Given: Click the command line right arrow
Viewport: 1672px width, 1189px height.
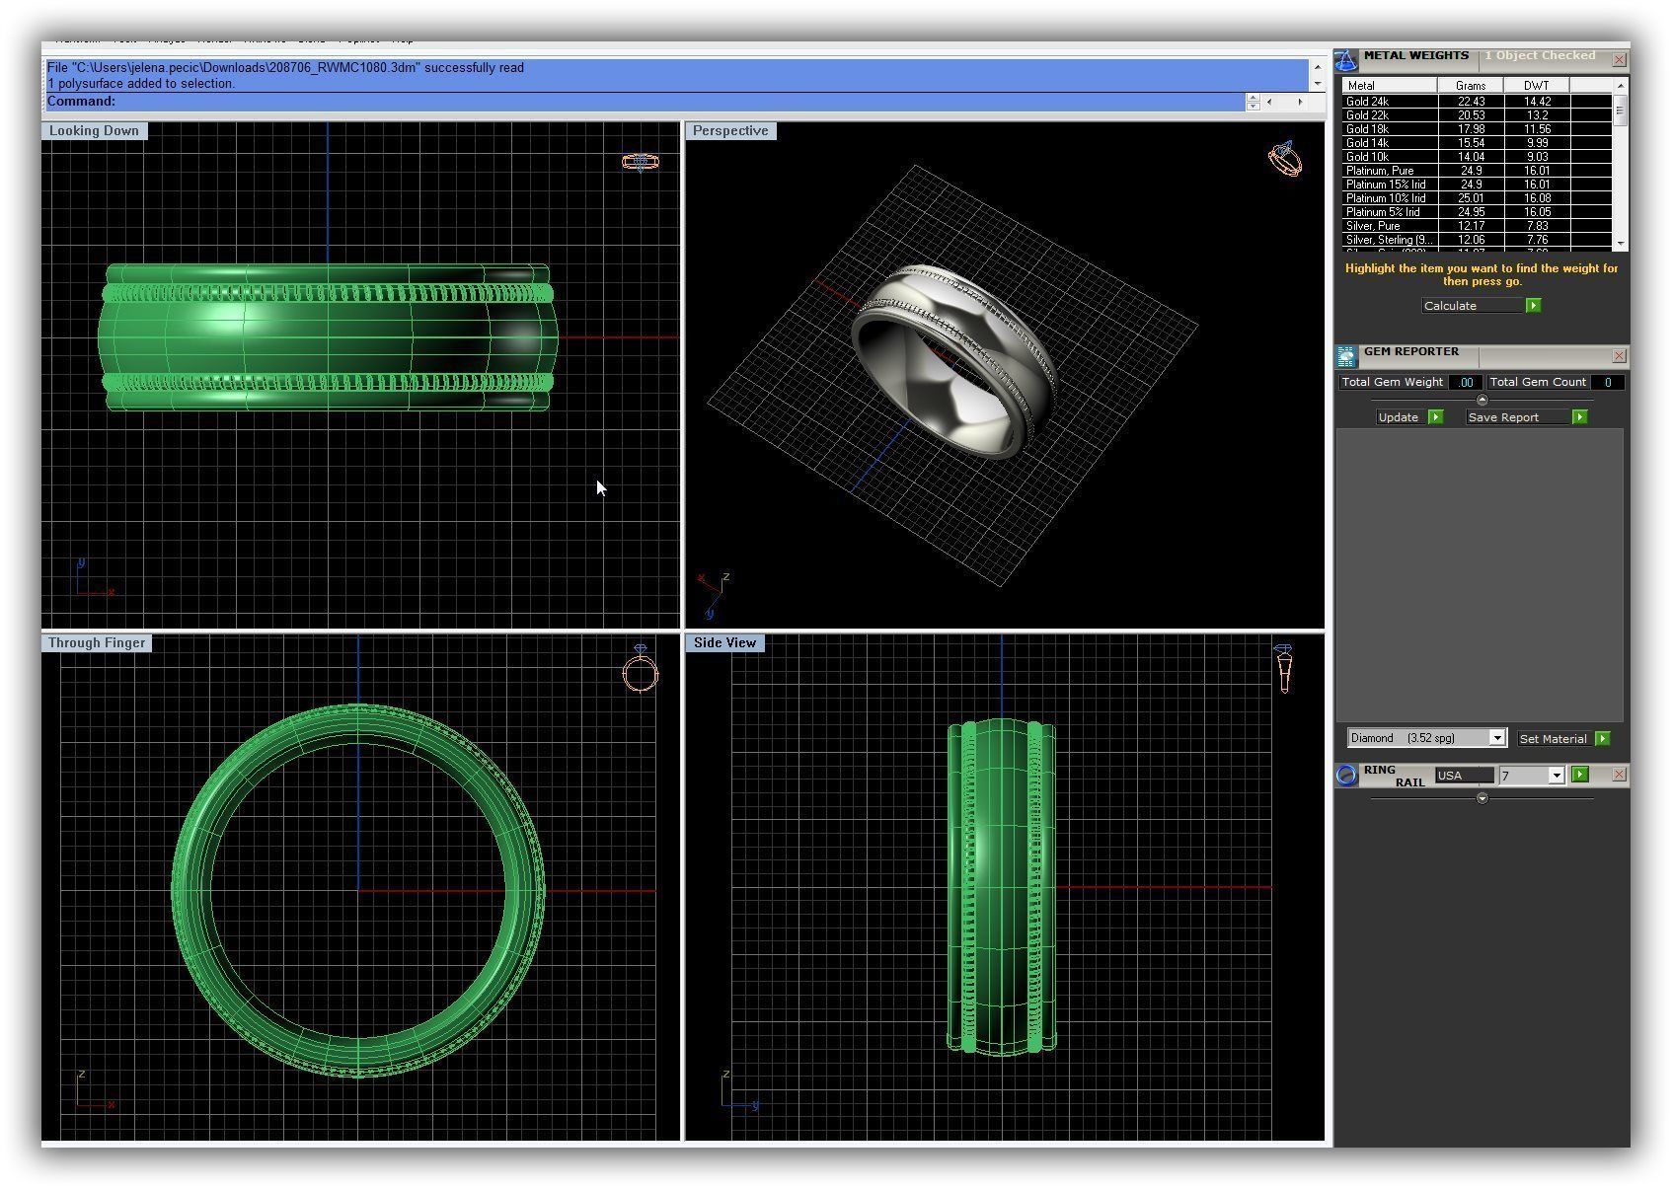Looking at the screenshot, I should point(1300,101).
